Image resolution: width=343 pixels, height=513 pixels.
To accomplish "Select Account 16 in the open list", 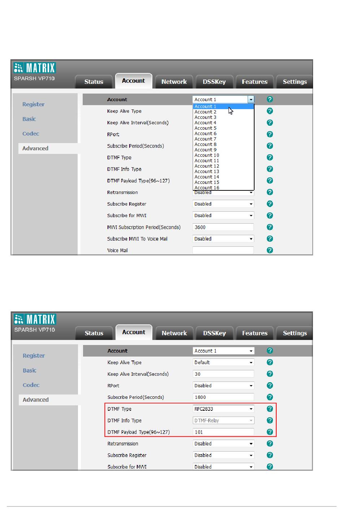I will 223,187.
